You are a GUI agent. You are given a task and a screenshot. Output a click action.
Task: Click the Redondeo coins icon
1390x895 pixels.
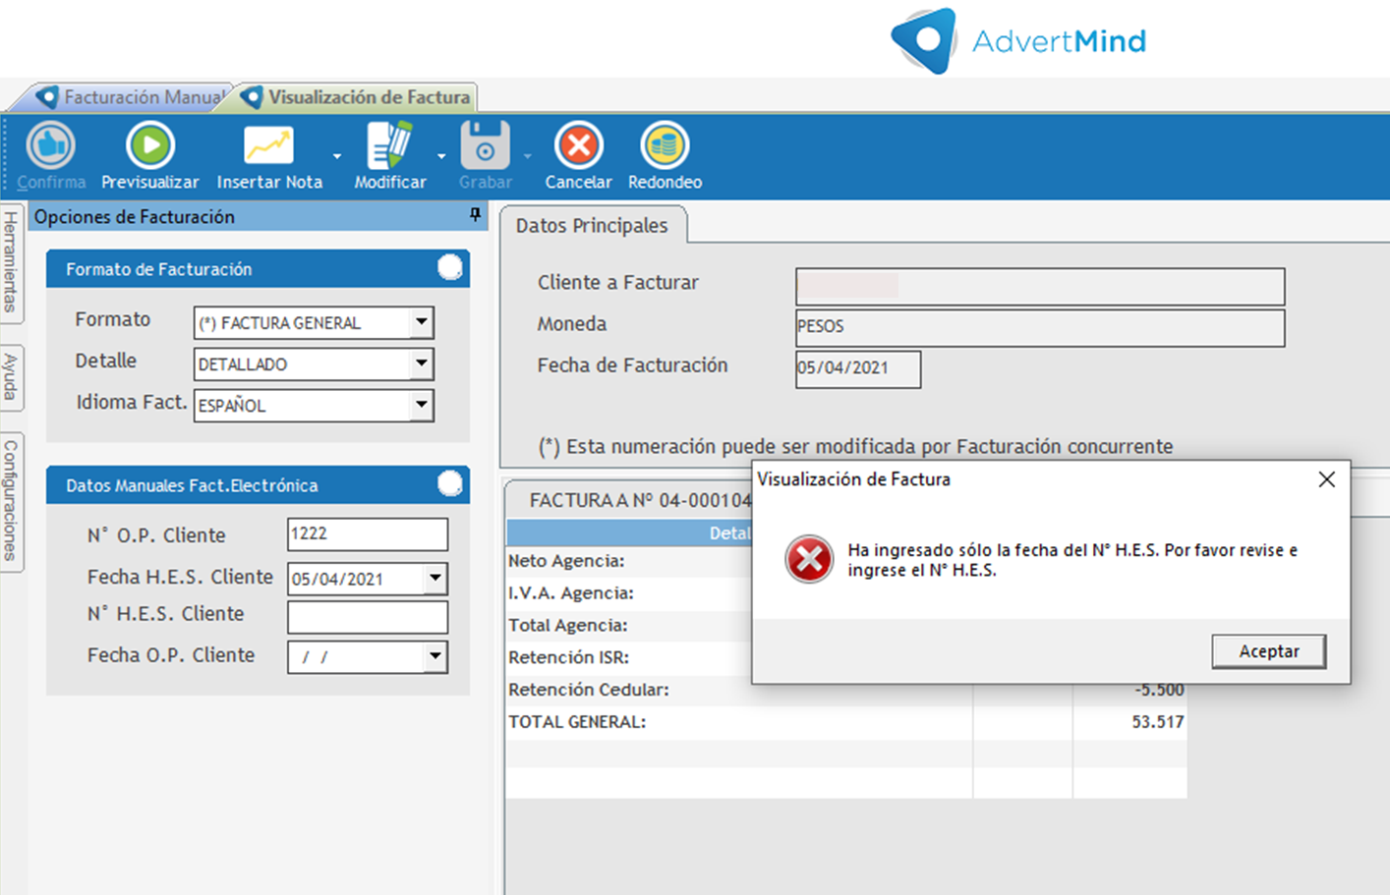[665, 146]
